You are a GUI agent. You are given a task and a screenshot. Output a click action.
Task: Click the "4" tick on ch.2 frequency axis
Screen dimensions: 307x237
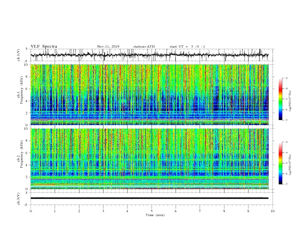28,165
